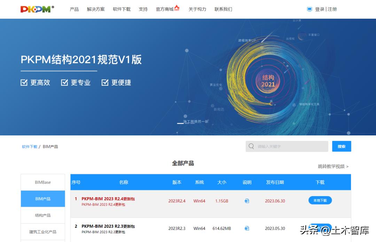Click the 下载 column header
The height and width of the screenshot is (242, 376).
[x=320, y=182]
